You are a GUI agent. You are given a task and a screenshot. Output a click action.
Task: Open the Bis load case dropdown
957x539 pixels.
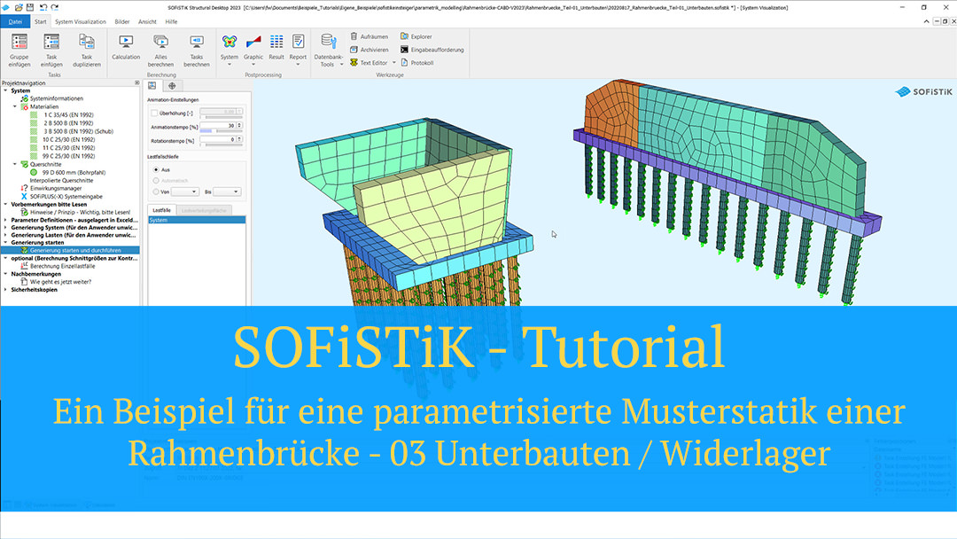[x=226, y=191]
